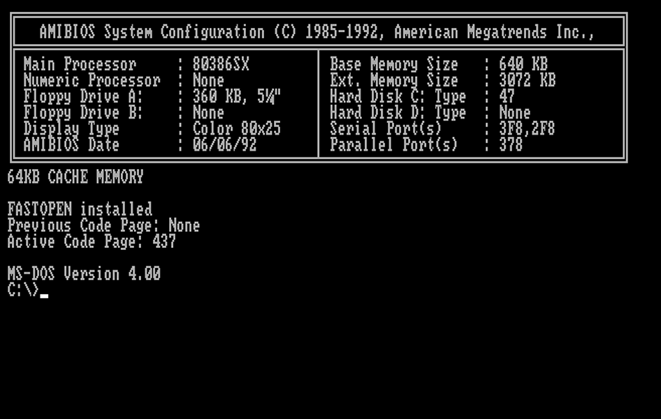
Task: Click the Serial Port(s) 3F8,2F8 value
Action: [x=527, y=129]
